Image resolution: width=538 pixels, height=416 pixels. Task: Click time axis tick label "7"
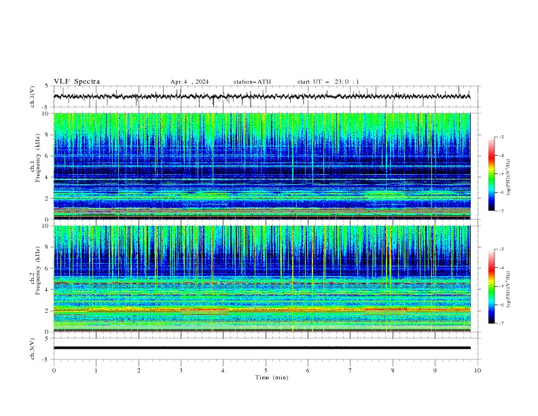pyautogui.click(x=351, y=370)
